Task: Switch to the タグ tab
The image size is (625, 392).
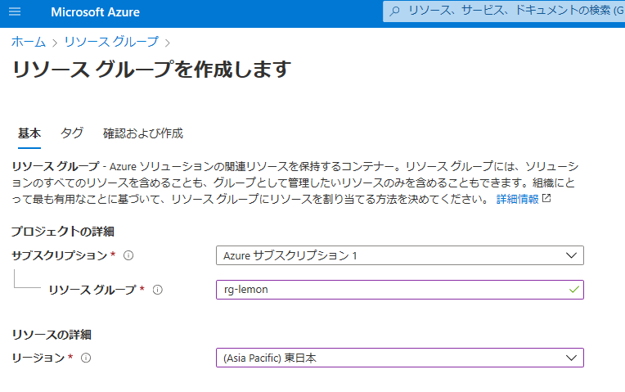Action: point(72,133)
